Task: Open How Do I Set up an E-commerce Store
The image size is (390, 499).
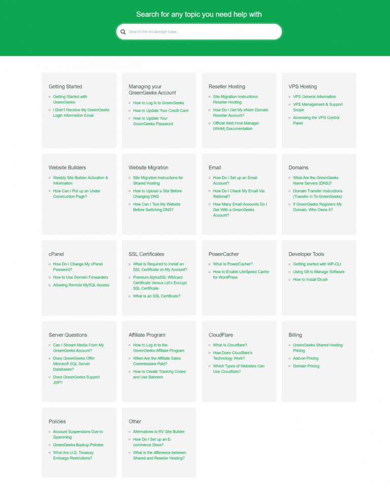Action: [152, 442]
